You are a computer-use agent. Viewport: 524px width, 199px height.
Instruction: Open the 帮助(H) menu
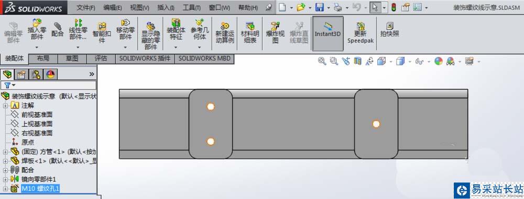(248, 7)
